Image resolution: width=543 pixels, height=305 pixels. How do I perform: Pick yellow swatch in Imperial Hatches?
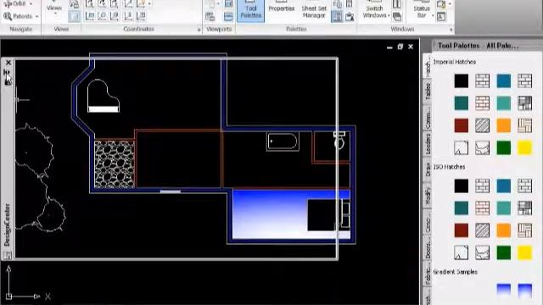click(524, 148)
